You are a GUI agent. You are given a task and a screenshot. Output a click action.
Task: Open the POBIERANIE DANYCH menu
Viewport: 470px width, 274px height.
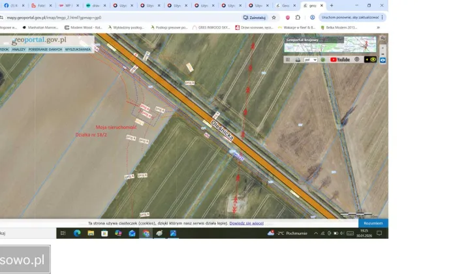pyautogui.click(x=45, y=50)
